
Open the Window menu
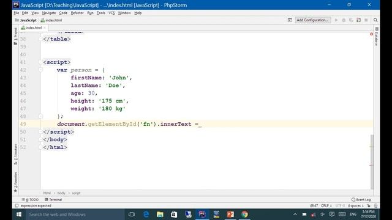[x=124, y=13]
